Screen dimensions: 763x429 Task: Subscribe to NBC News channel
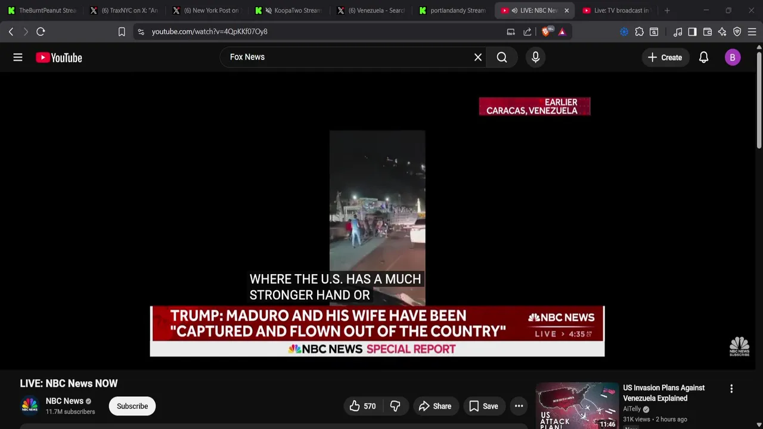(x=132, y=406)
